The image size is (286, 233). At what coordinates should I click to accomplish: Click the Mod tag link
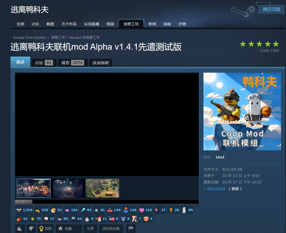pyautogui.click(x=220, y=157)
